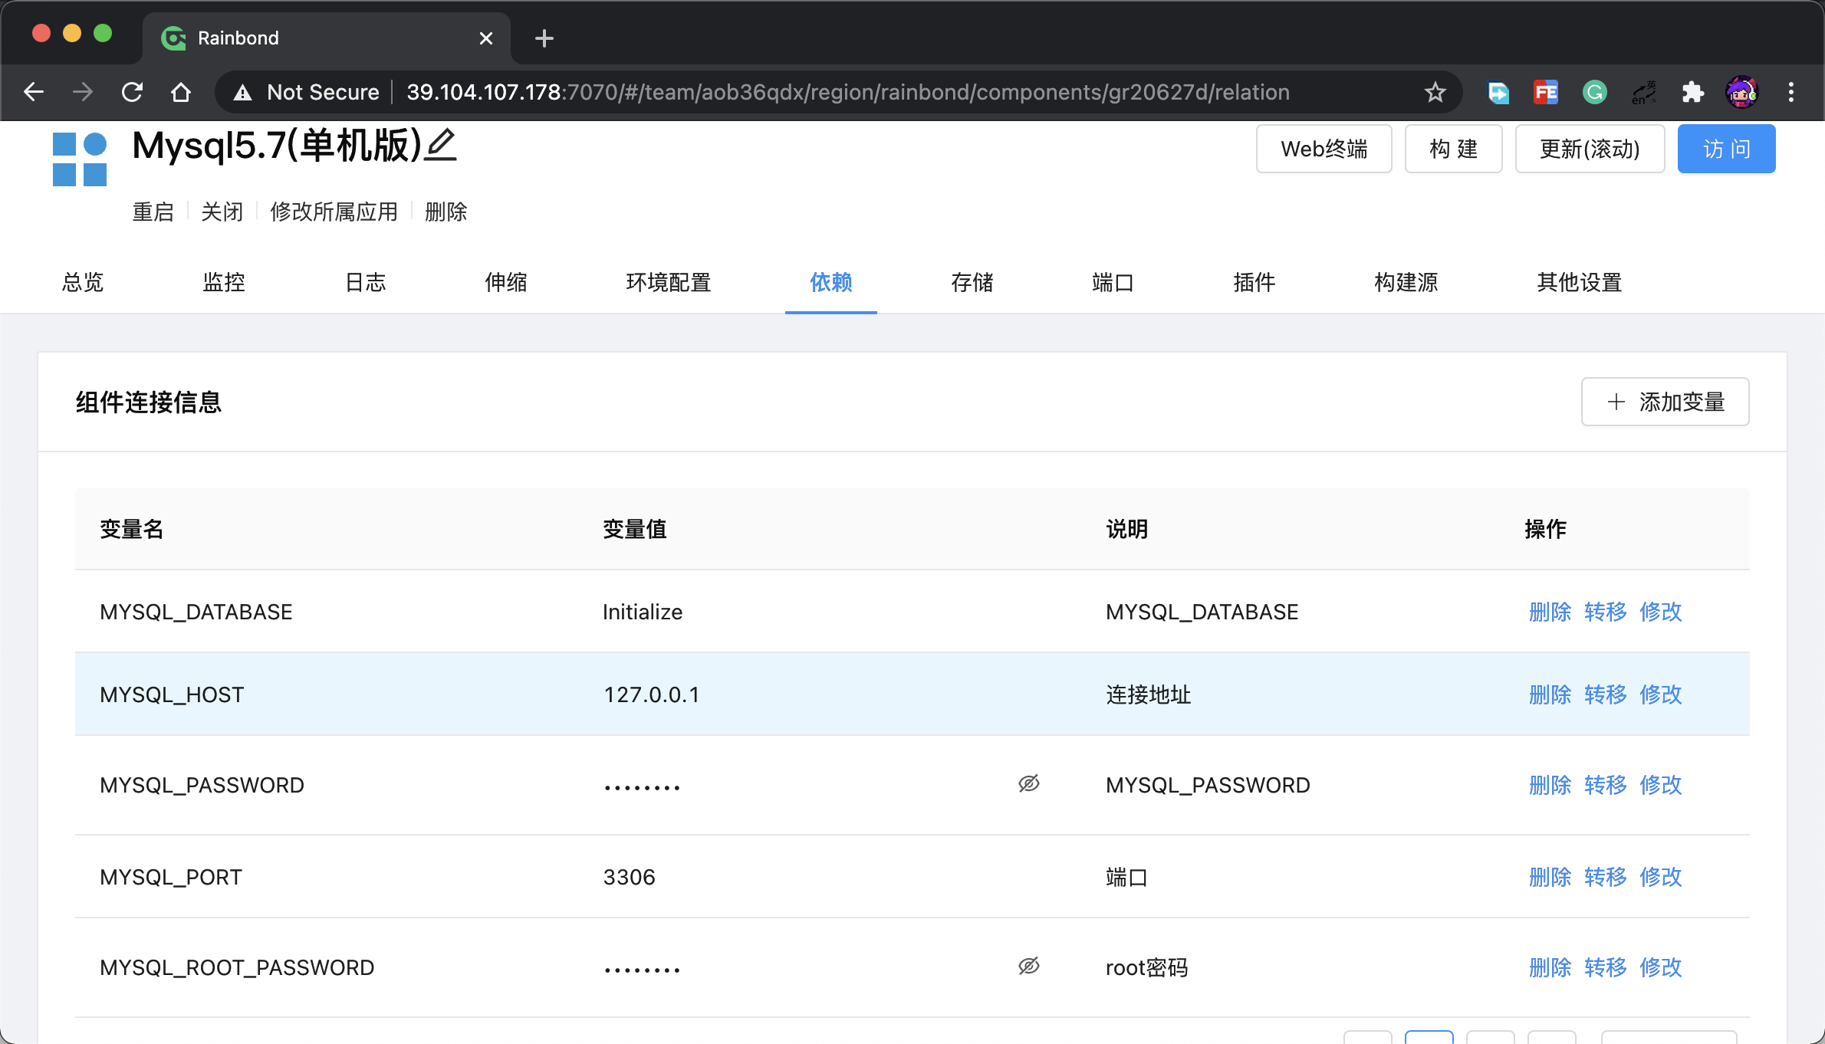
Task: Click the 访问 button
Action: click(1726, 148)
